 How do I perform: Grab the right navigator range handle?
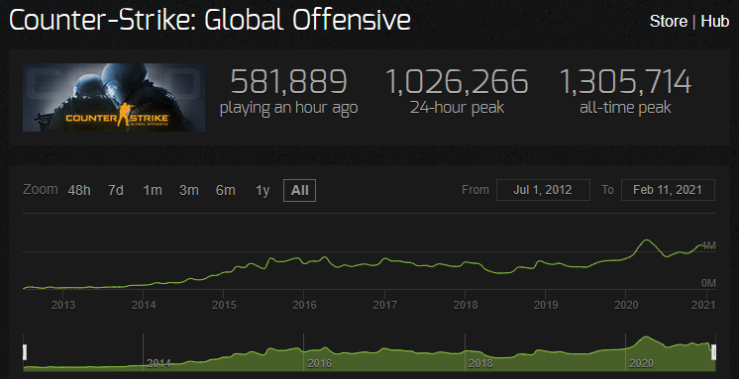click(713, 352)
